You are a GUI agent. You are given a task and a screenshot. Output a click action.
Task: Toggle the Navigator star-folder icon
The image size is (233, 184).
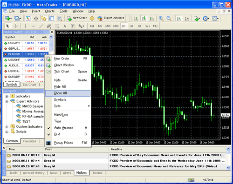(44, 19)
